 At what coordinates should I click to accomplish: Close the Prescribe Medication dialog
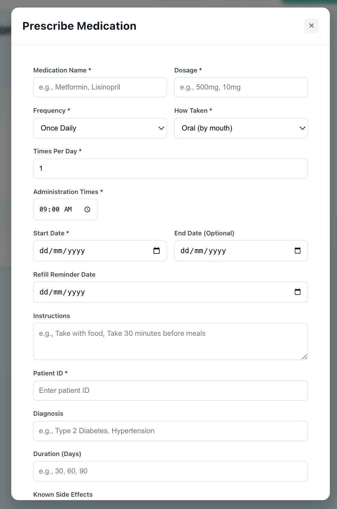[311, 26]
